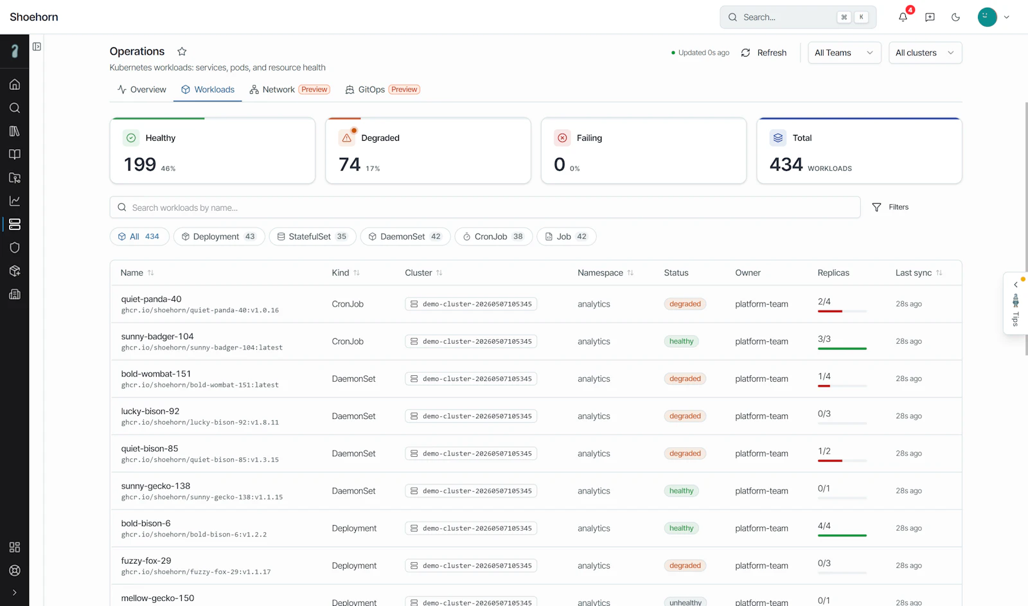Open the Filters button
Image resolution: width=1028 pixels, height=606 pixels.
891,207
